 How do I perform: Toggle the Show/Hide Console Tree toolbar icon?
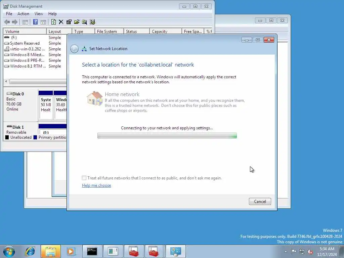click(25, 22)
